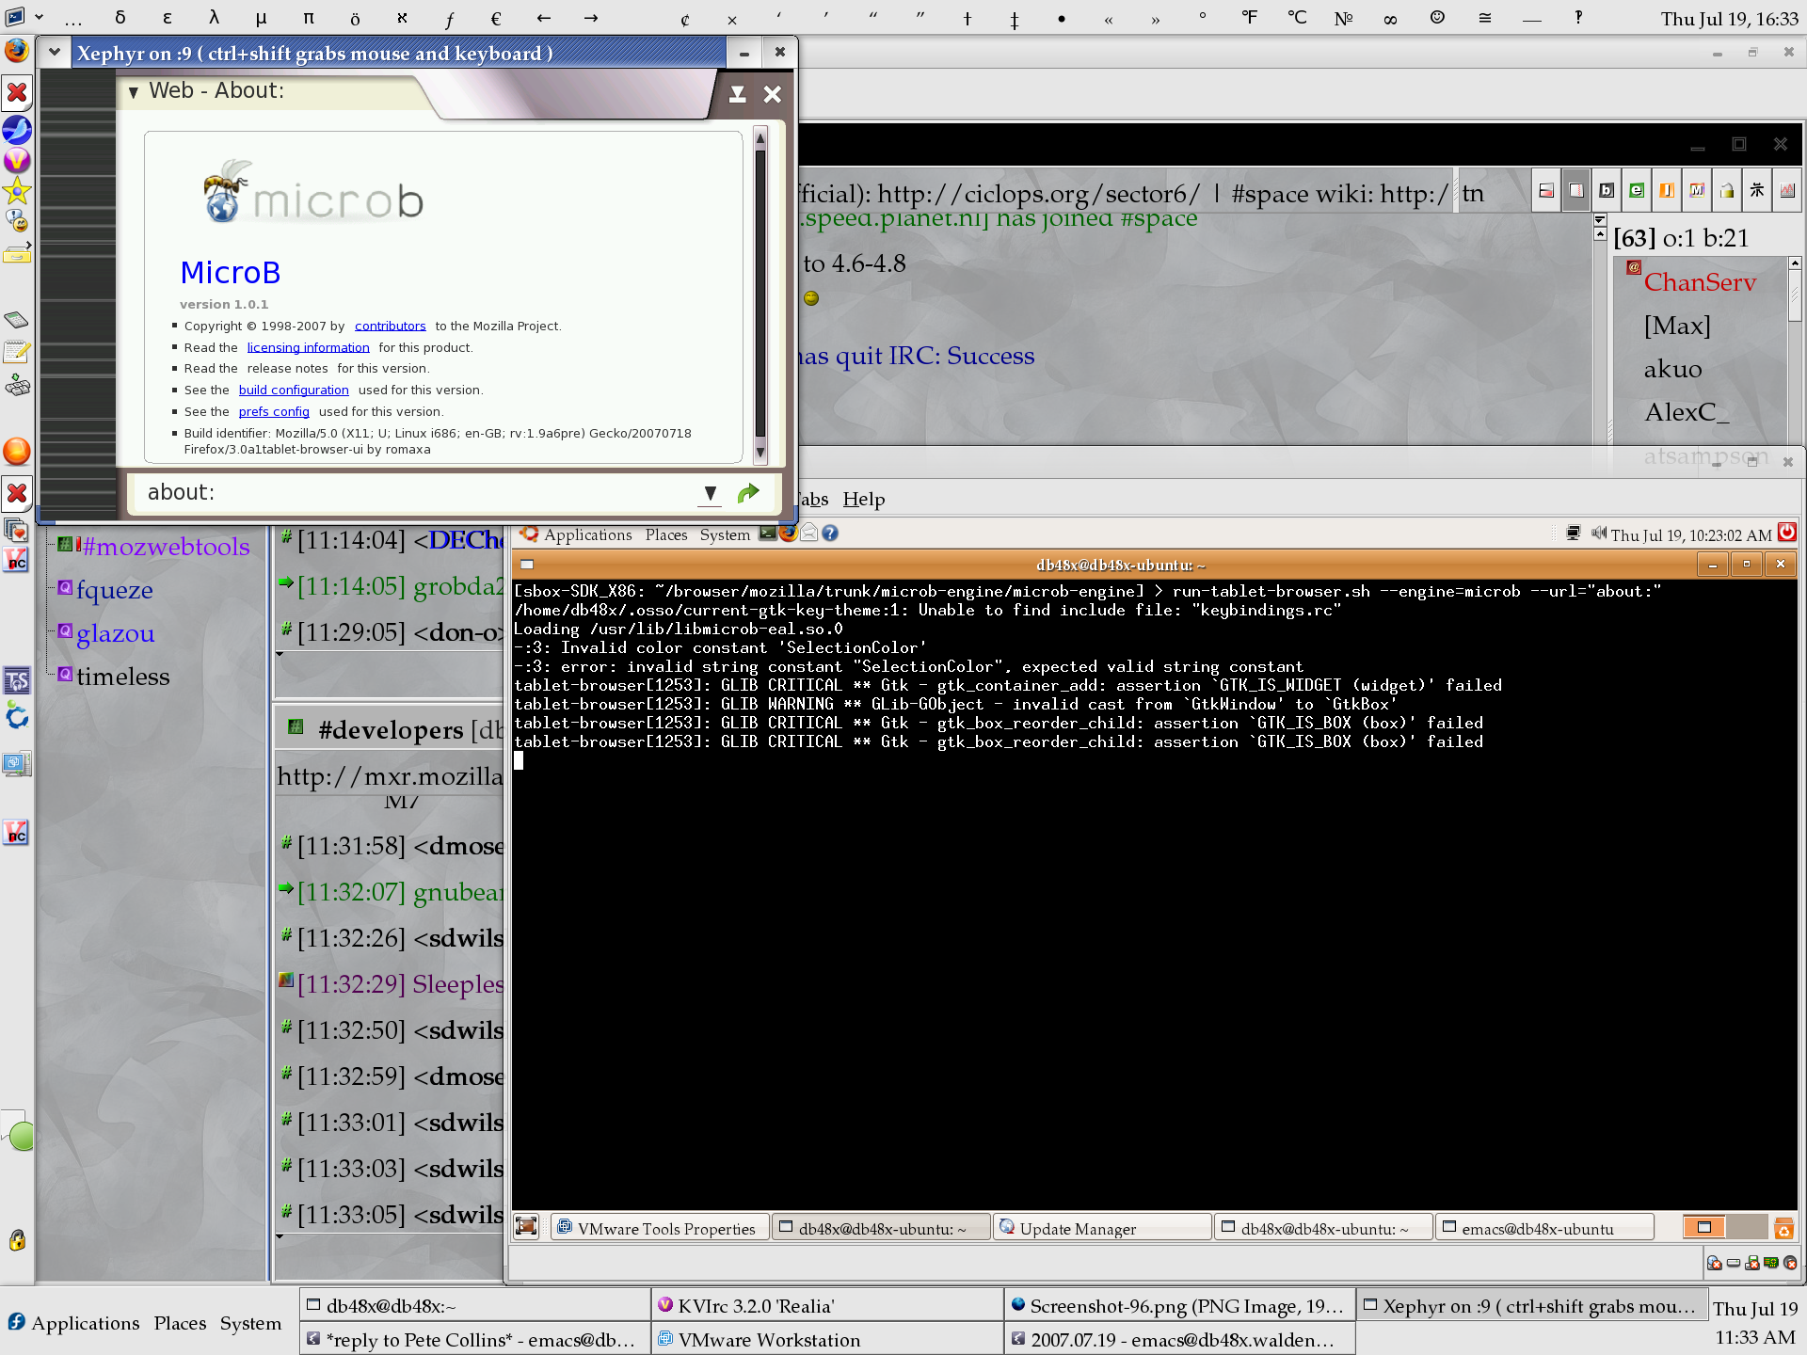Image resolution: width=1807 pixels, height=1355 pixels.
Task: Insert the degrees Celsius symbol
Action: tap(1297, 17)
